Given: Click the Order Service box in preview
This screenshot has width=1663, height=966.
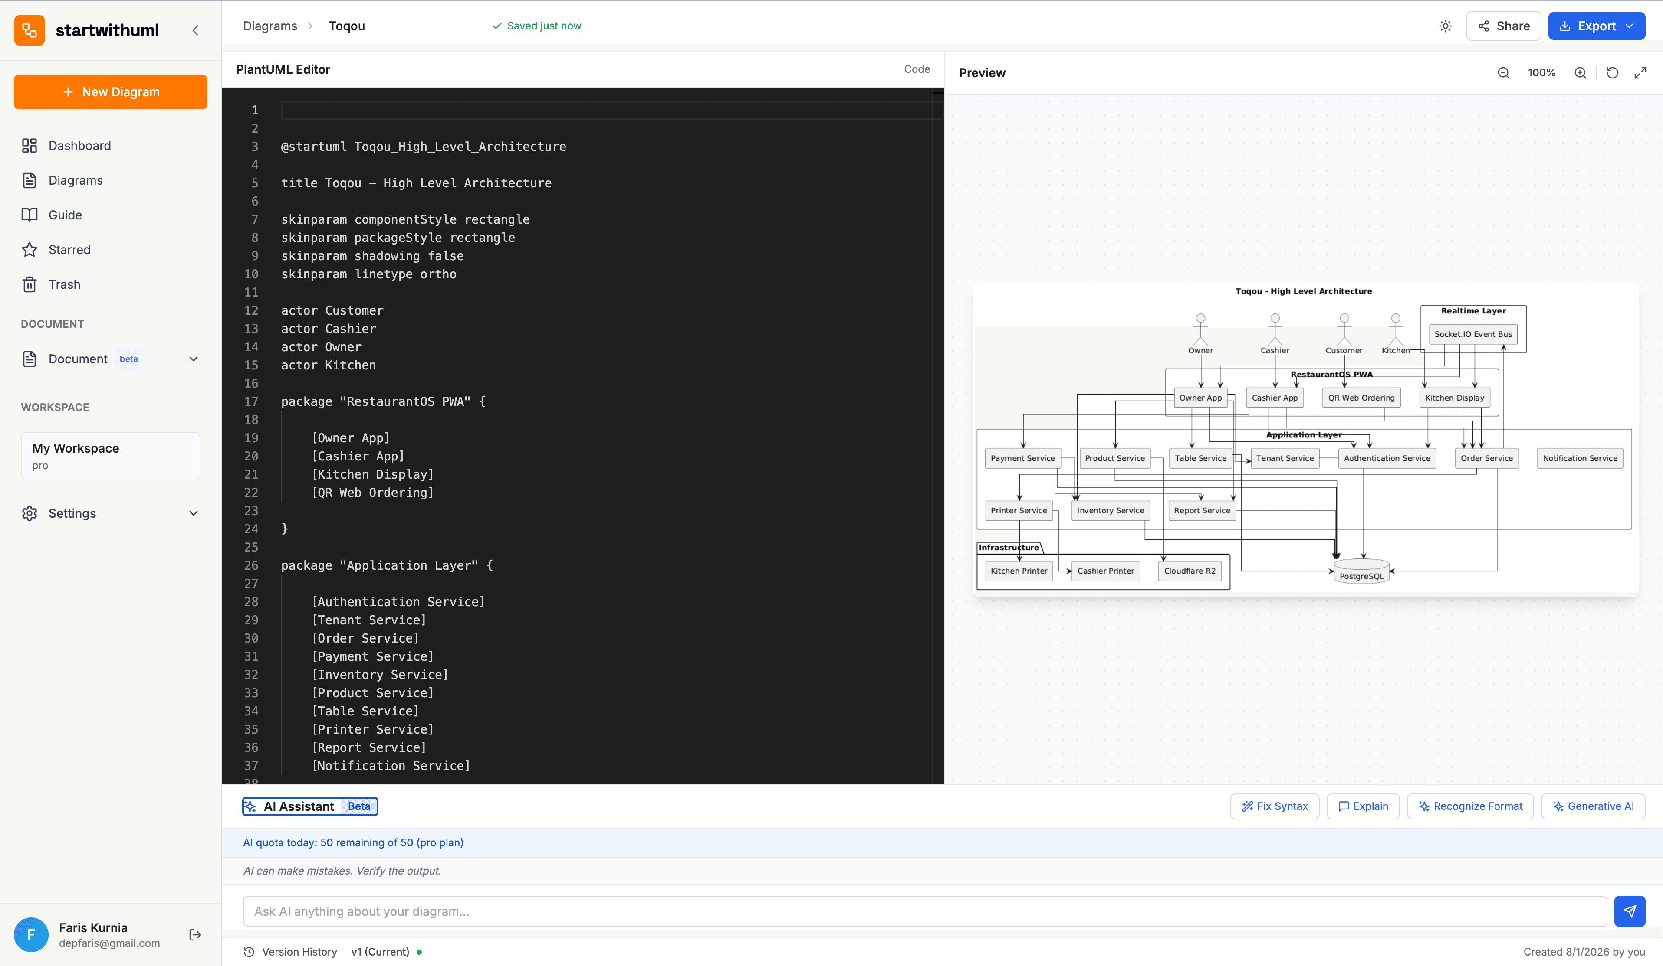Looking at the screenshot, I should (x=1486, y=457).
